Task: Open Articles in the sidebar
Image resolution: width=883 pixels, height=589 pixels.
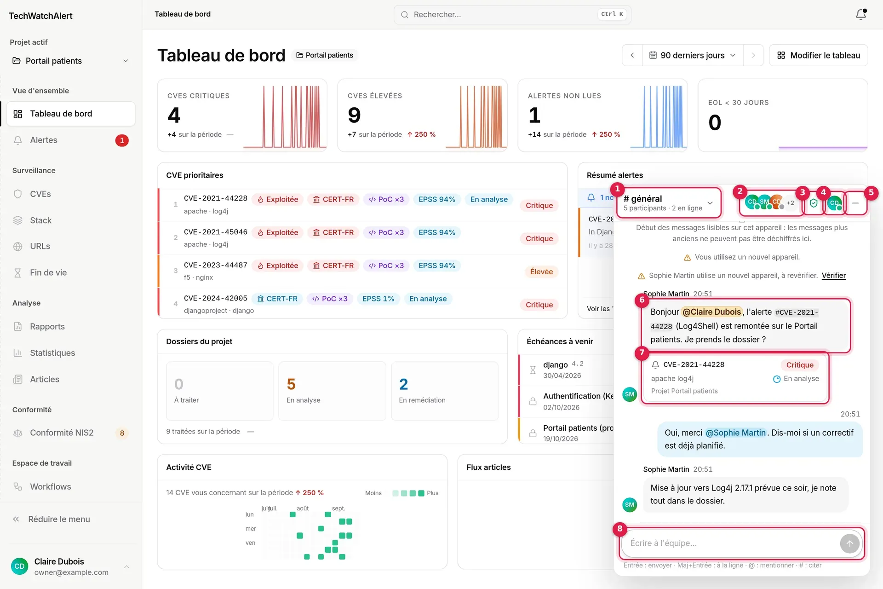Action: pyautogui.click(x=71, y=379)
